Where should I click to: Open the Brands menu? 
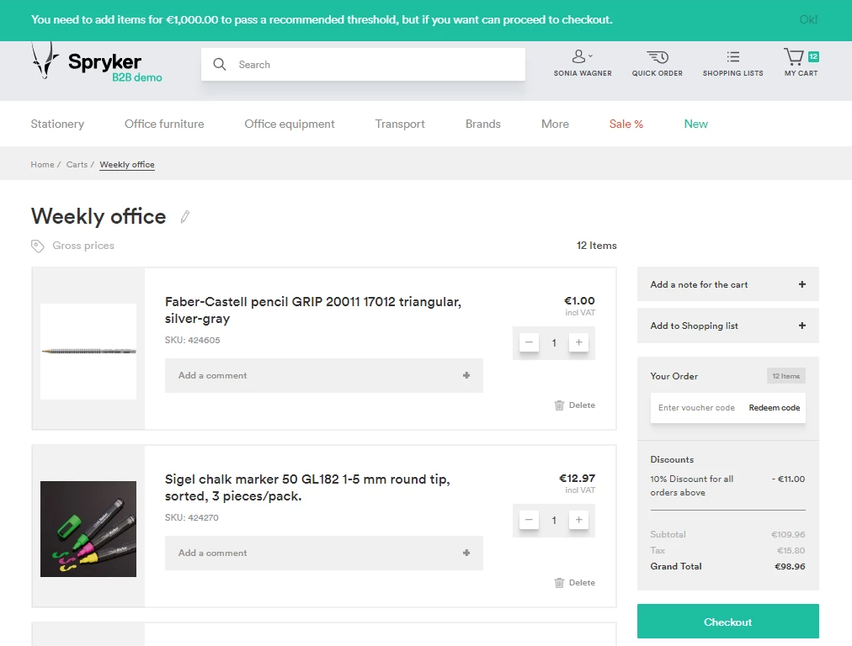point(483,124)
